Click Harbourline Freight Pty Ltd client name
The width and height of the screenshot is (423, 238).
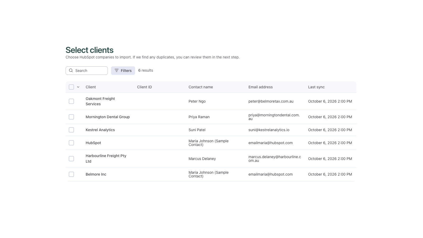pyautogui.click(x=106, y=159)
